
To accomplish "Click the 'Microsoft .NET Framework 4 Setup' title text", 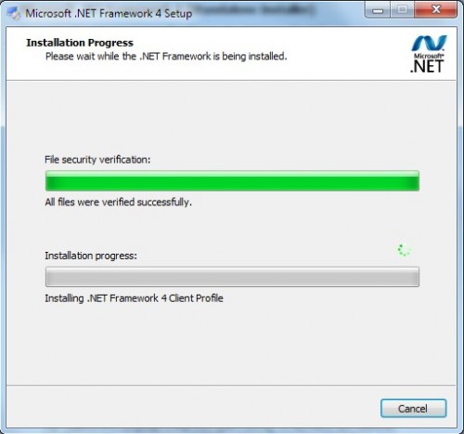I will coord(109,14).
